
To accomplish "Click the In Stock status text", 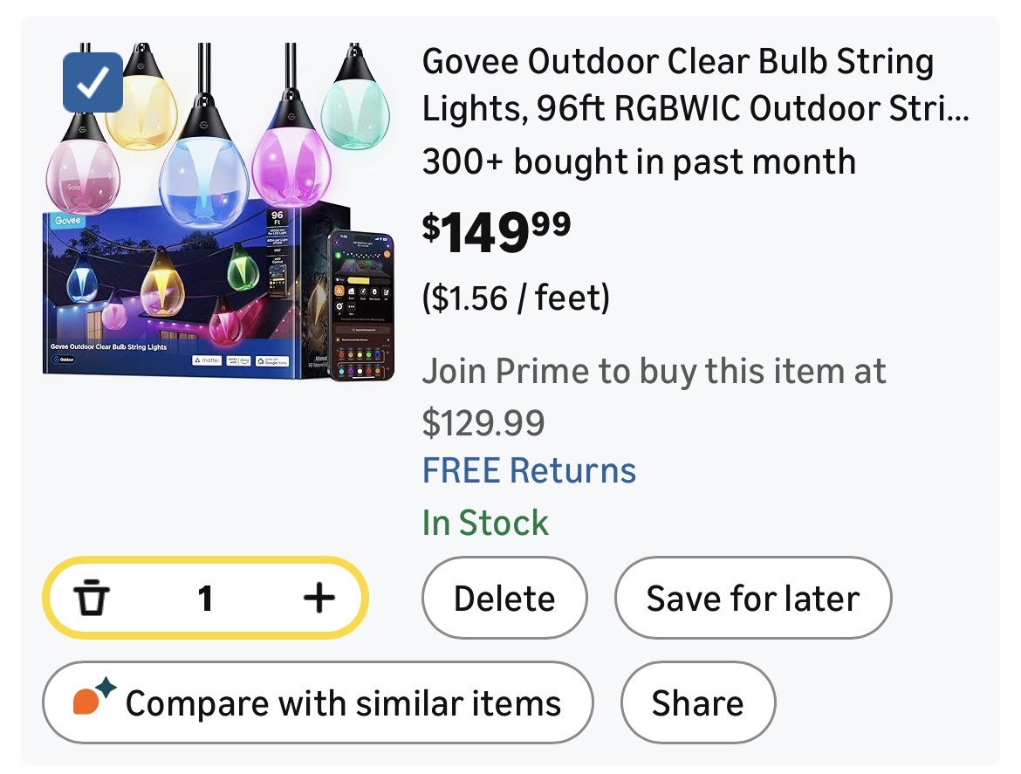I will 485,524.
